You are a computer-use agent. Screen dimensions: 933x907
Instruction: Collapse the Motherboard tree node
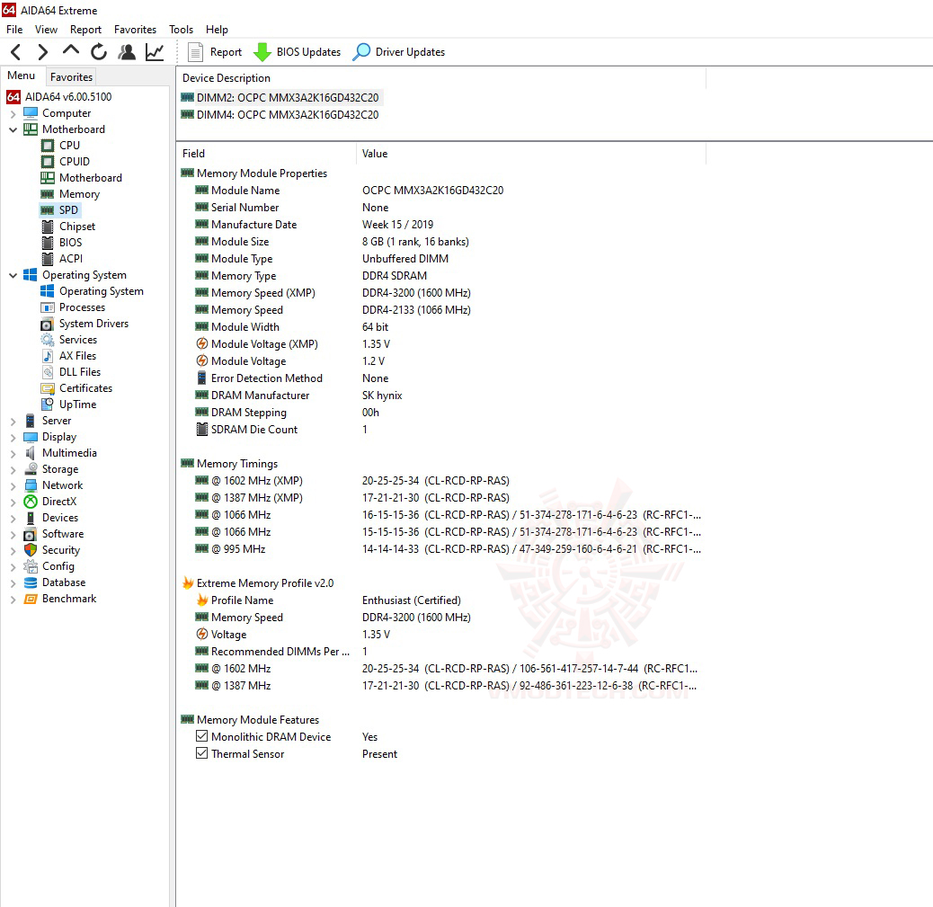click(13, 129)
